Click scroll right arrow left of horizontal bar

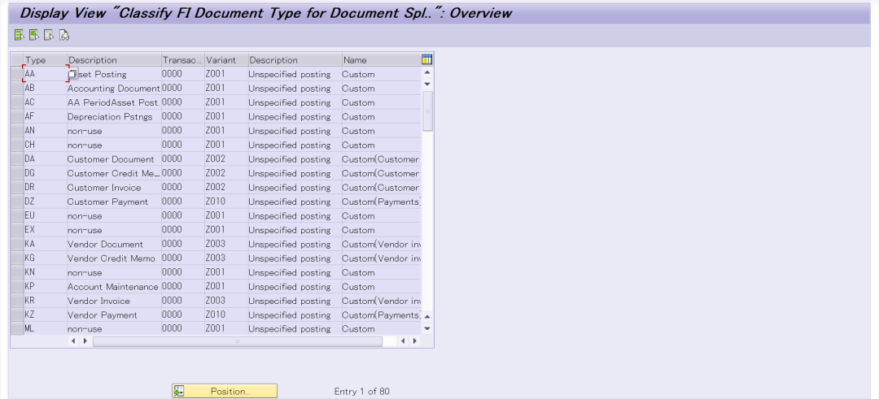pos(85,340)
